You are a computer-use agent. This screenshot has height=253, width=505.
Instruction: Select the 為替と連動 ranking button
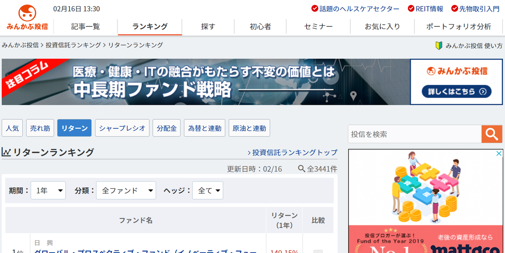(x=205, y=128)
